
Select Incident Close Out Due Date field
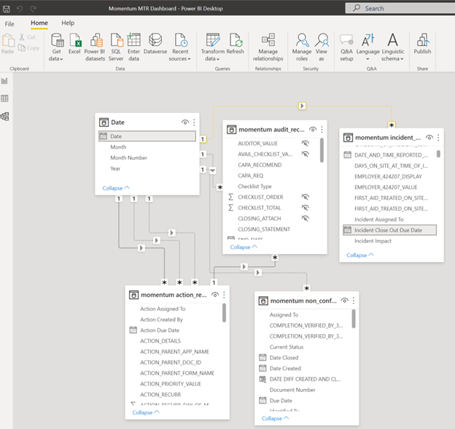(389, 230)
